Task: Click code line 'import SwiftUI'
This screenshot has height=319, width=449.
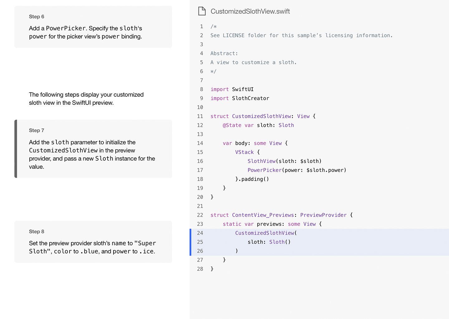Action: tap(232, 89)
